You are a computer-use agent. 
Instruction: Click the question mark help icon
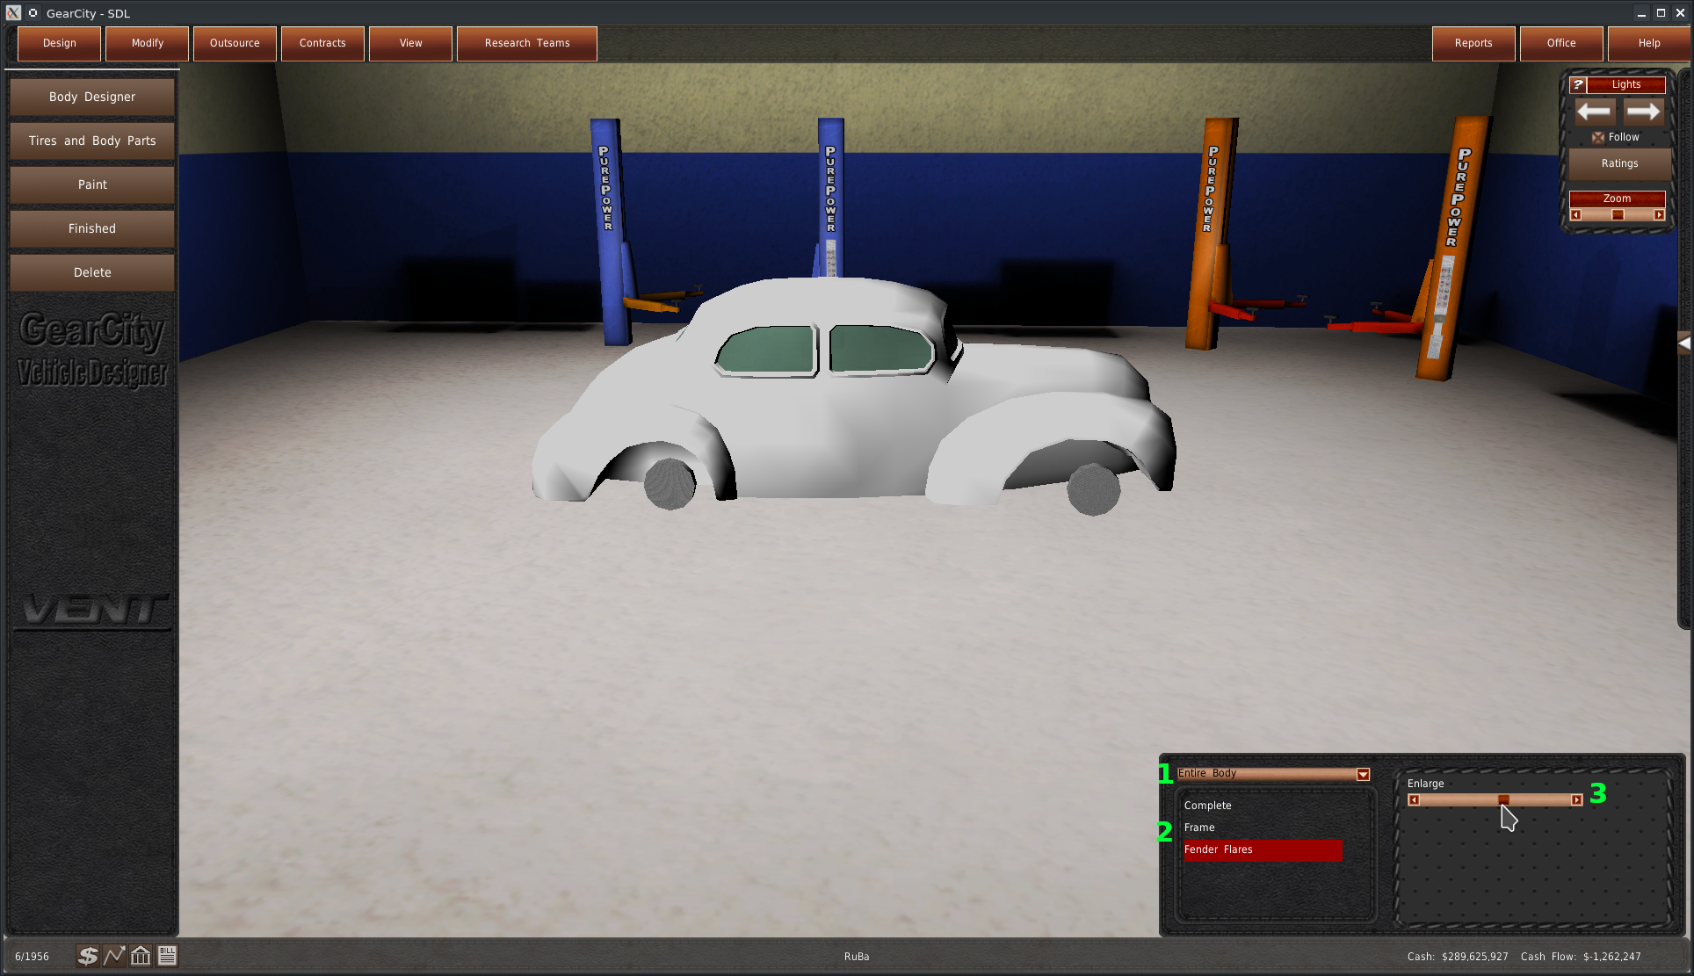click(1578, 84)
